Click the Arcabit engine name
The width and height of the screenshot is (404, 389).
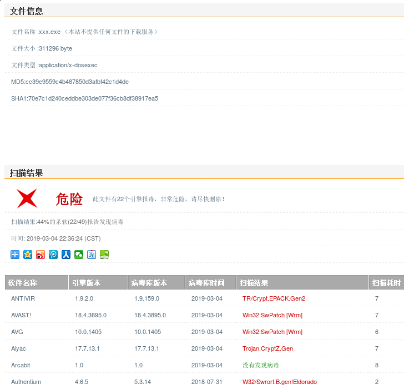[21, 365]
